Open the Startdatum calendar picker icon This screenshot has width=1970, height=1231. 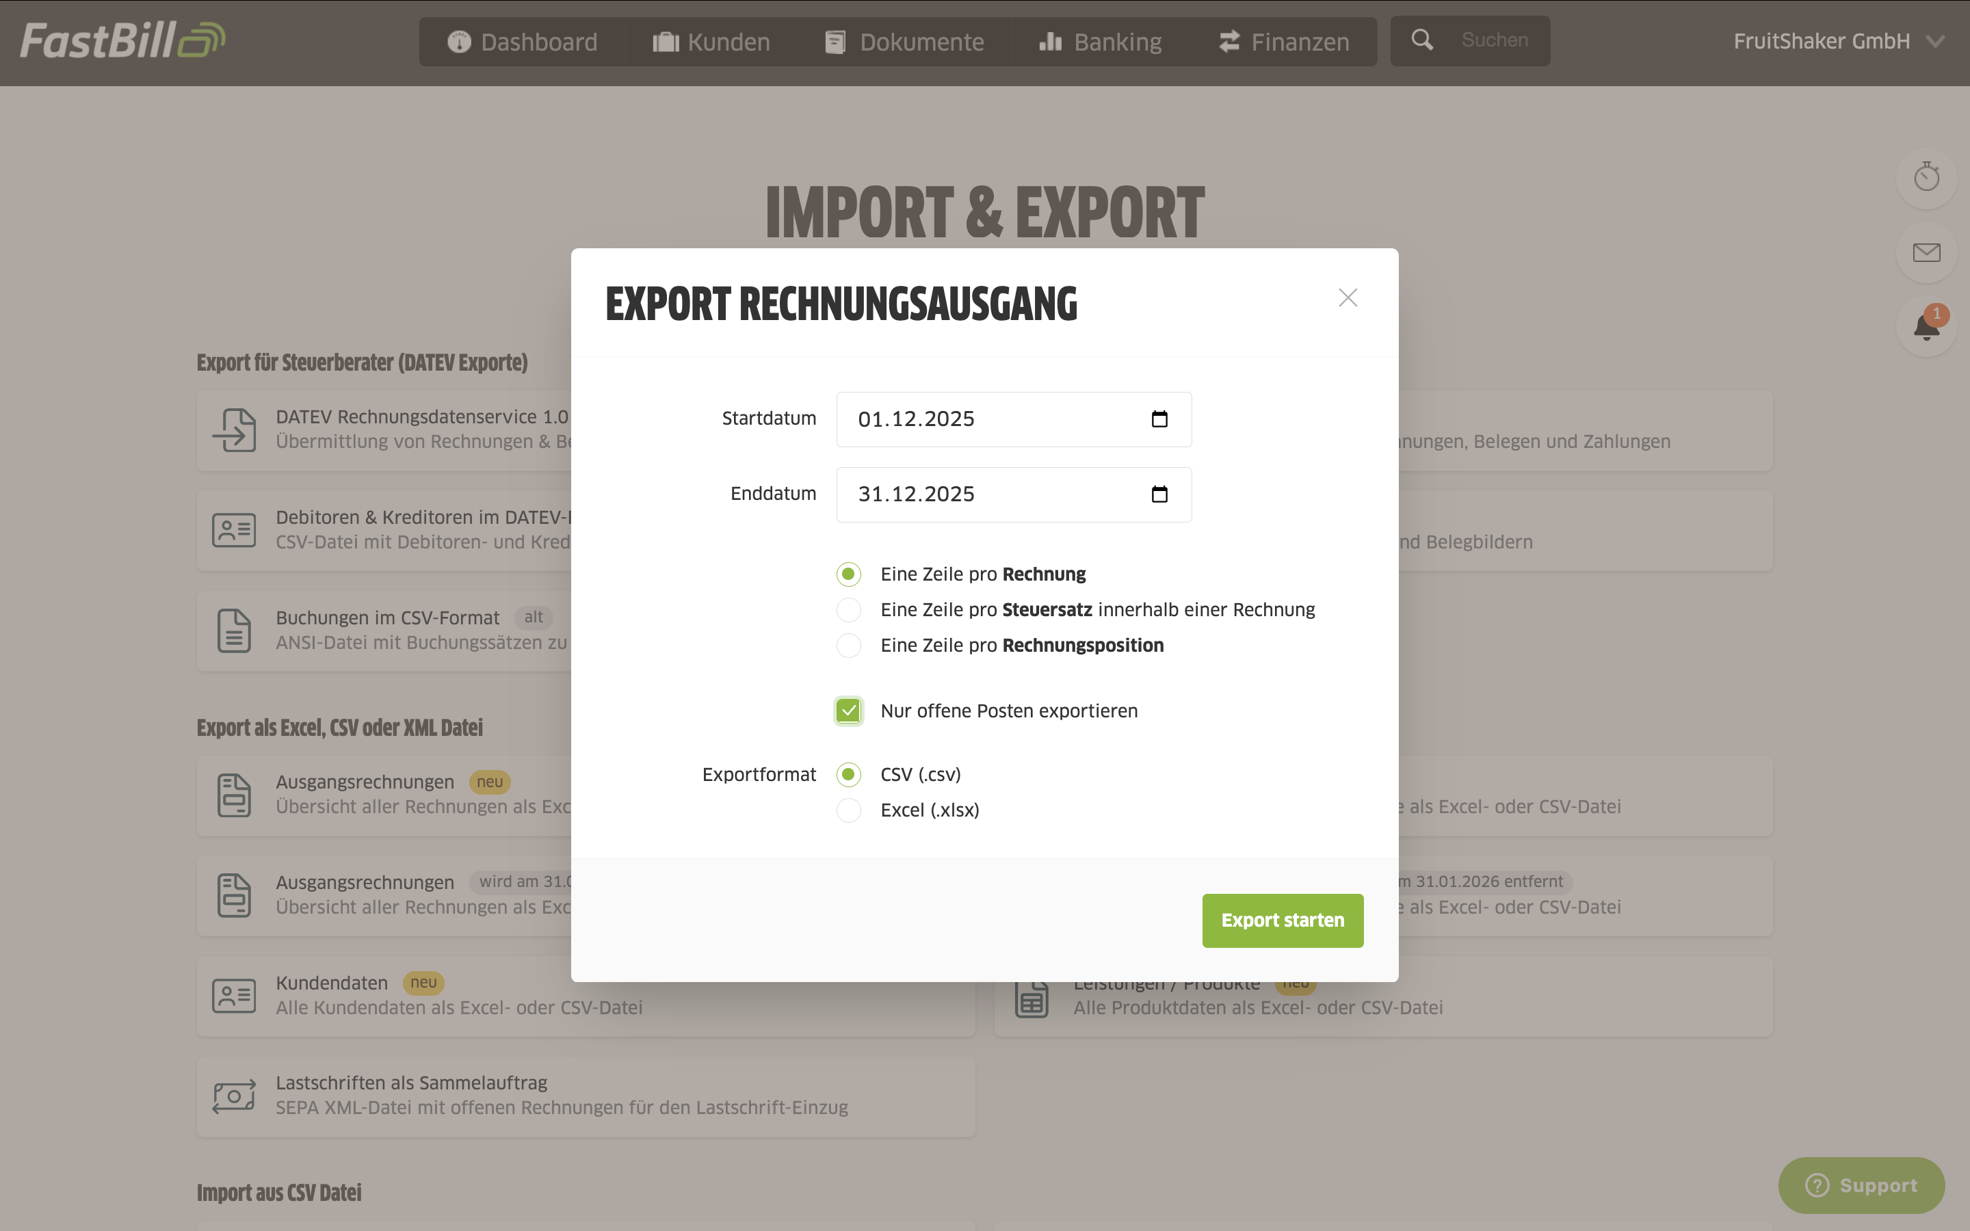click(x=1159, y=419)
